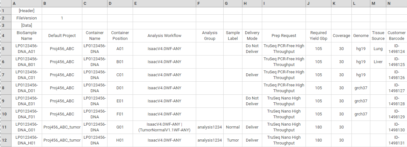Select the Customer Barcode header cell

396,36
